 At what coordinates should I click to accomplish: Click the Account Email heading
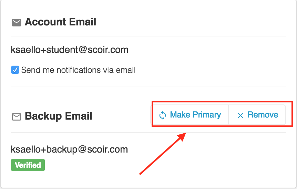pos(60,22)
